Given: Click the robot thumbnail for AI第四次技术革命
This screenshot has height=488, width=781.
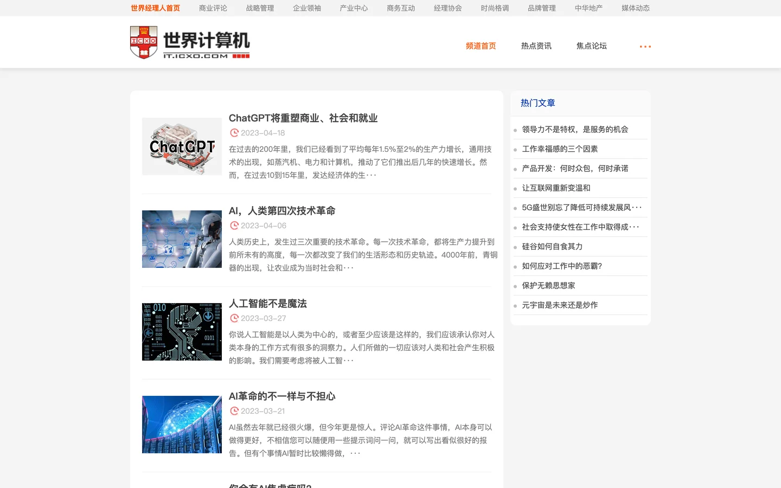Looking at the screenshot, I should point(182,239).
